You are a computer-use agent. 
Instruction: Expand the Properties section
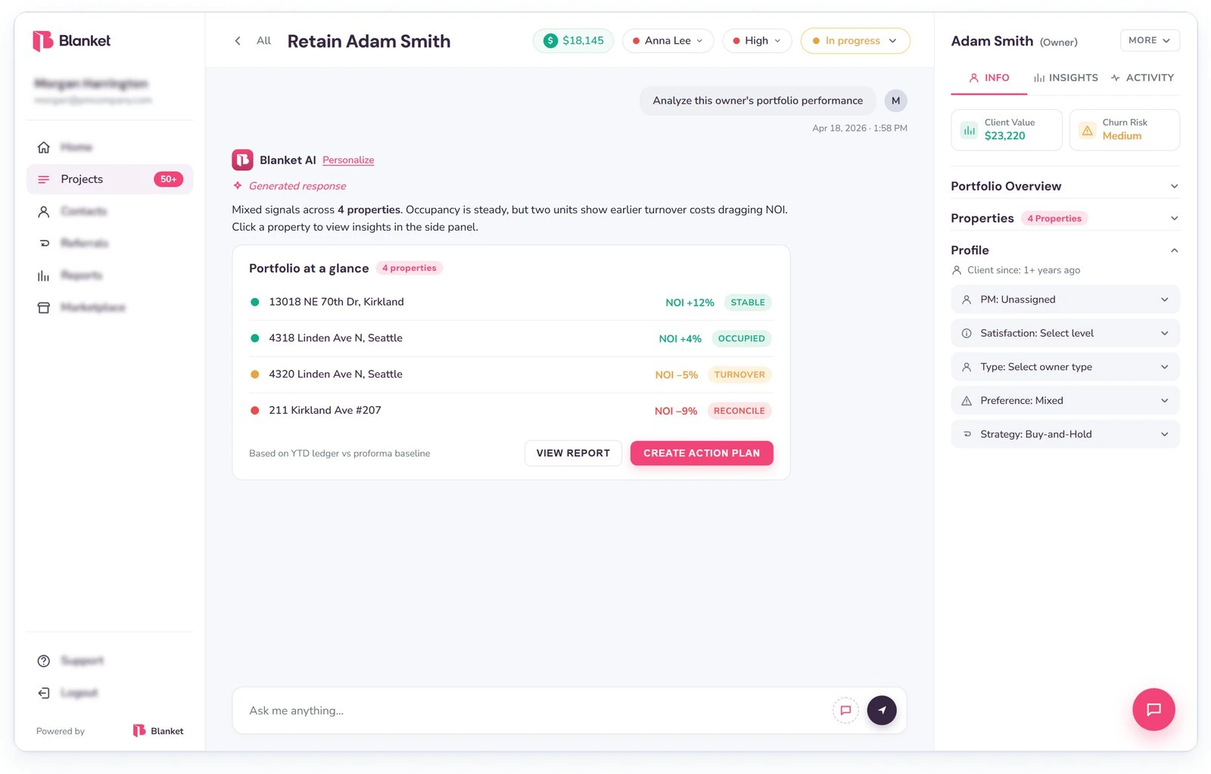click(x=1065, y=219)
